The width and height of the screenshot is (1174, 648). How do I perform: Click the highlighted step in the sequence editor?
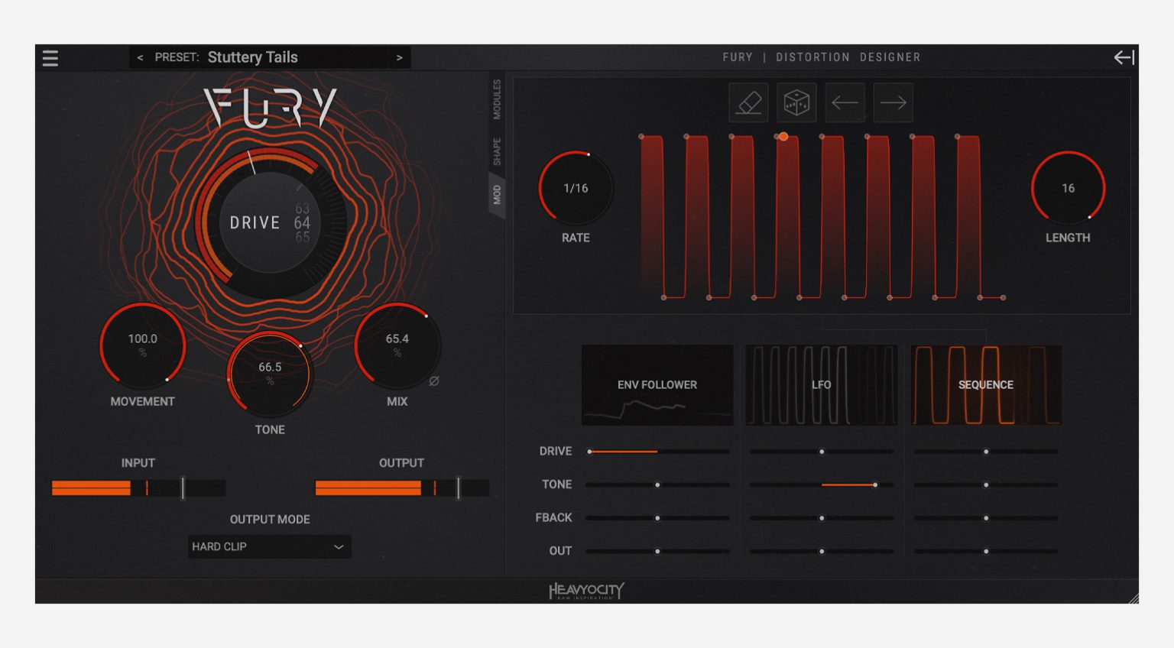click(x=783, y=136)
